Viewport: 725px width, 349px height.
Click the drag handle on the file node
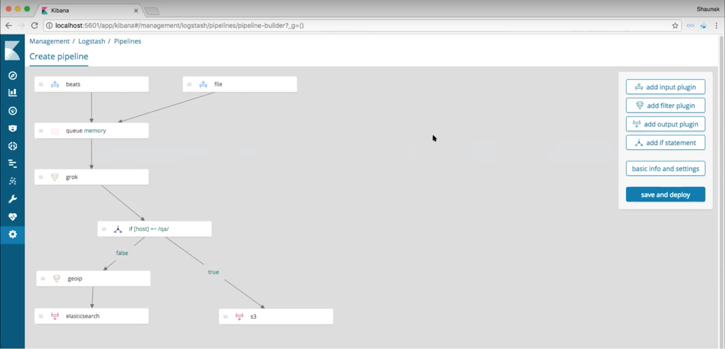pyautogui.click(x=189, y=84)
